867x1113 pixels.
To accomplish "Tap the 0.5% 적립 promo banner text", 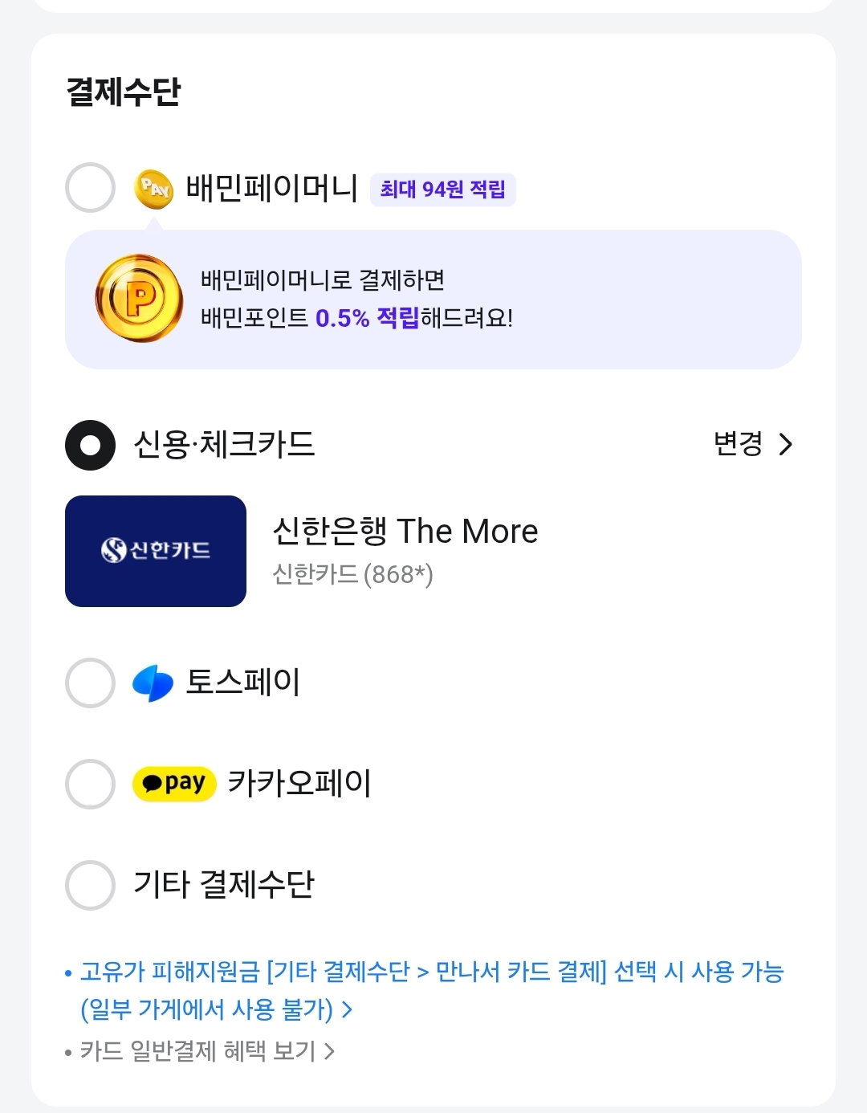I will point(368,318).
